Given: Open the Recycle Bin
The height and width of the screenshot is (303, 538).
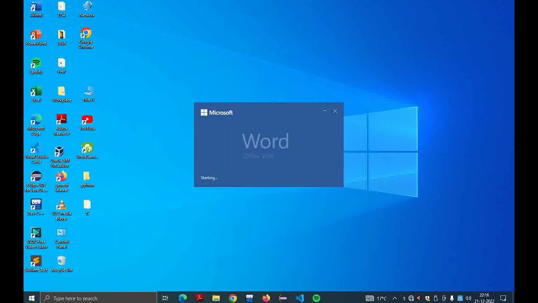Looking at the screenshot, I should (61, 264).
